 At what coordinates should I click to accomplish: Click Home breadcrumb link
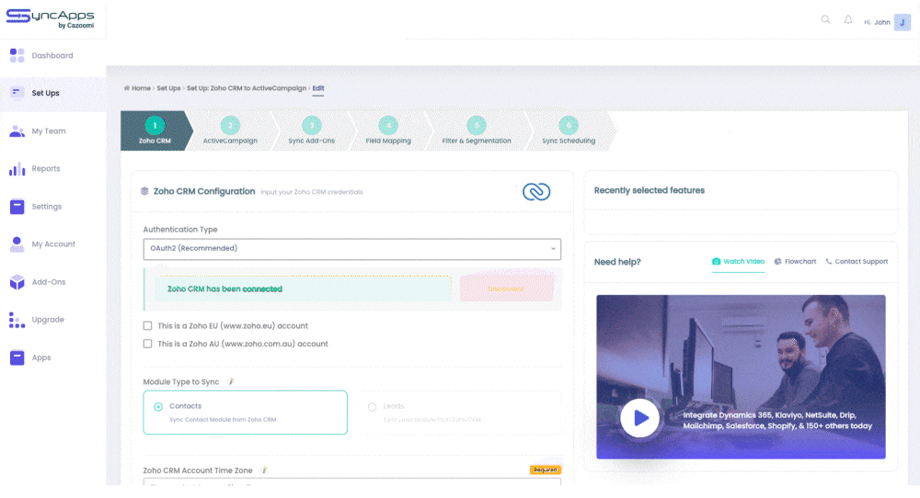[141, 88]
